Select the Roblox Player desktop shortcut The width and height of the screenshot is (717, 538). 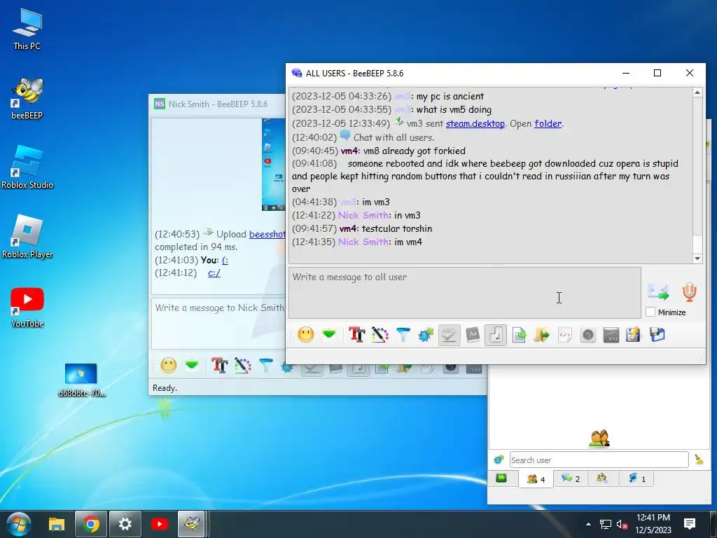coord(27,237)
